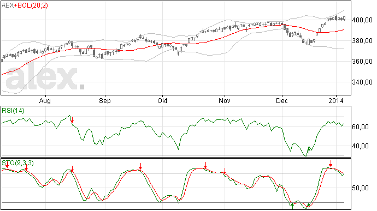The width and height of the screenshot is (377, 211).
Task: Click the stochastic red sell arrow near 2014
Action: (x=331, y=164)
